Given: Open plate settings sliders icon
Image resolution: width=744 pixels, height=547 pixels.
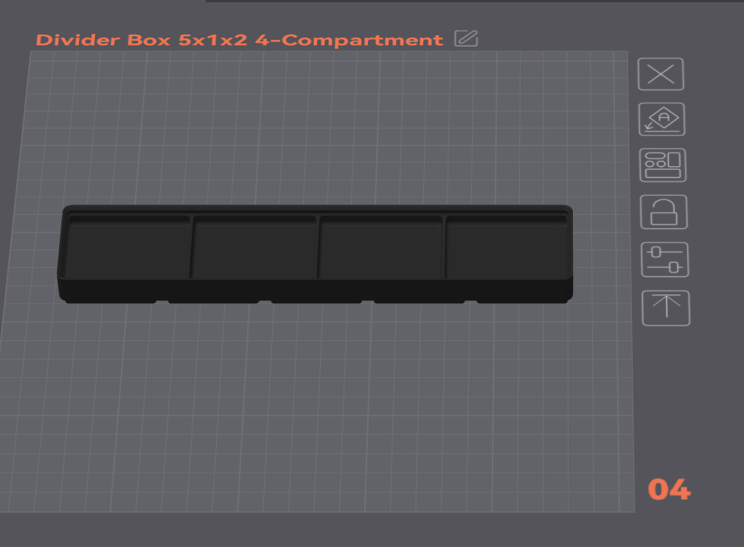Looking at the screenshot, I should (665, 260).
